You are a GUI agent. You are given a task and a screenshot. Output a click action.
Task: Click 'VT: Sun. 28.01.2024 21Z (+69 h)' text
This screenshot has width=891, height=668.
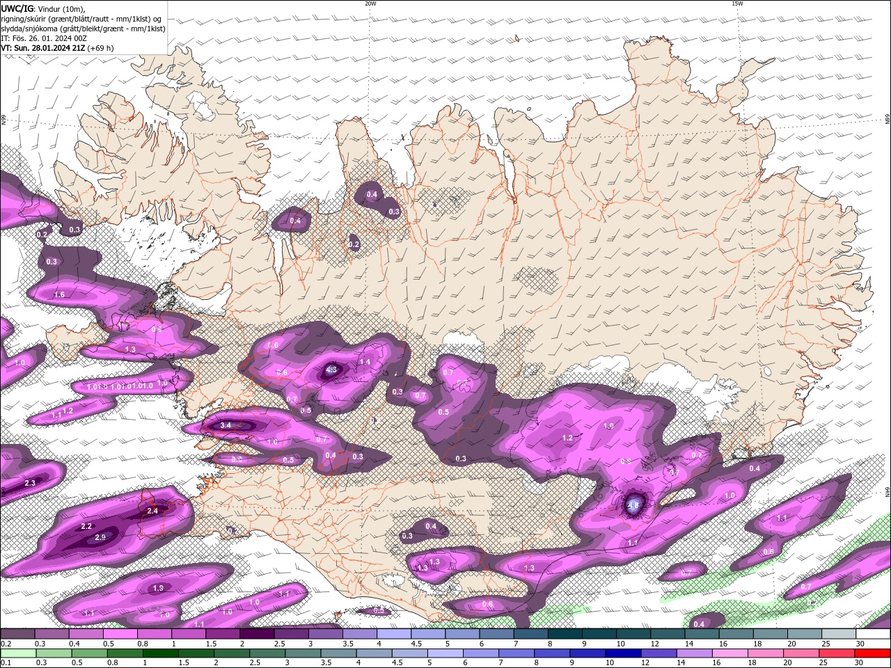pyautogui.click(x=58, y=48)
